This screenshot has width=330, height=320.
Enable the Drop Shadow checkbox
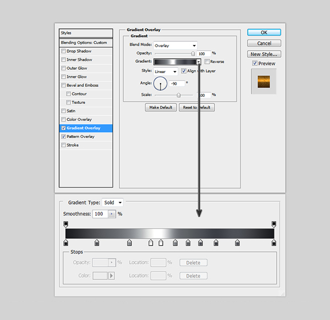pos(64,51)
